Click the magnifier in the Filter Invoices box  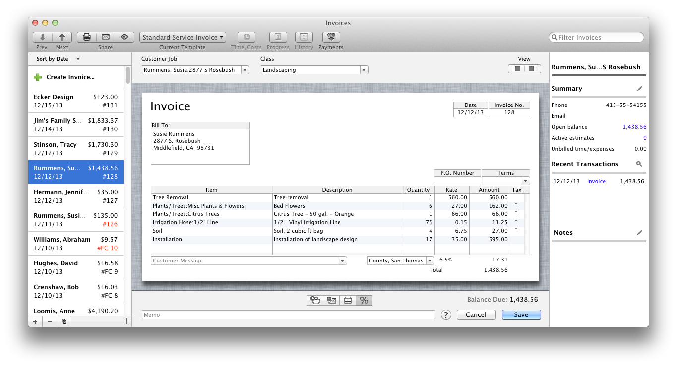(x=554, y=37)
